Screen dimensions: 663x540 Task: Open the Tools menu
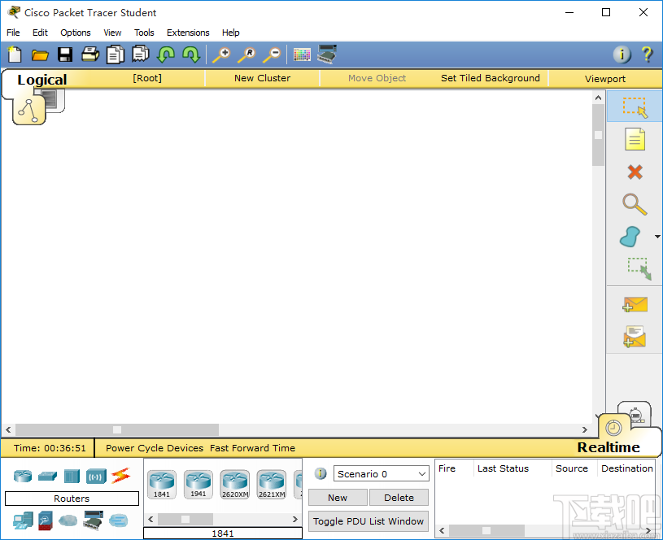pos(144,33)
